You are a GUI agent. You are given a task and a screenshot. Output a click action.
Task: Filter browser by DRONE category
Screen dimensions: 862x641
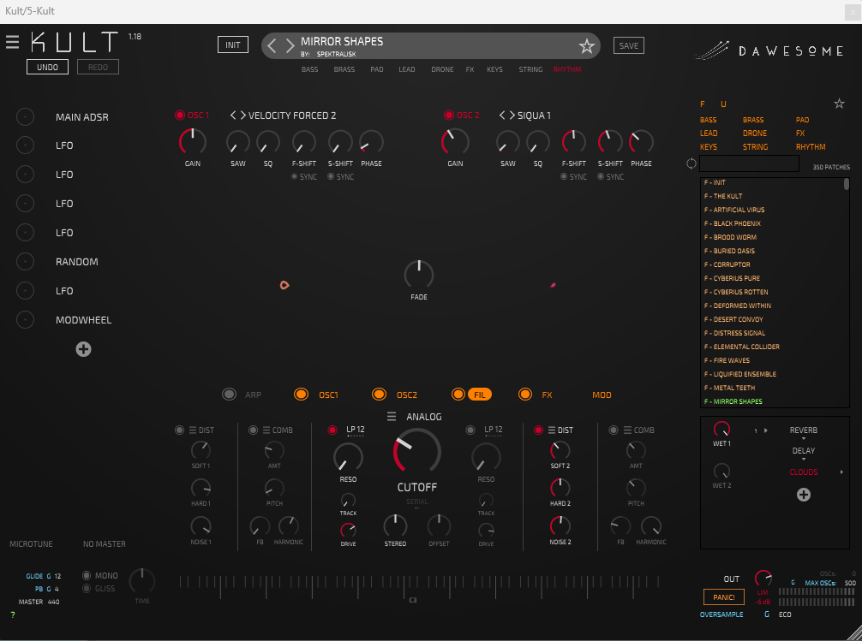coord(755,133)
